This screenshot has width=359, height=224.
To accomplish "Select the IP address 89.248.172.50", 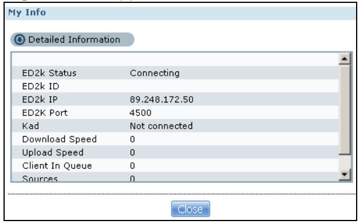I will pos(162,99).
